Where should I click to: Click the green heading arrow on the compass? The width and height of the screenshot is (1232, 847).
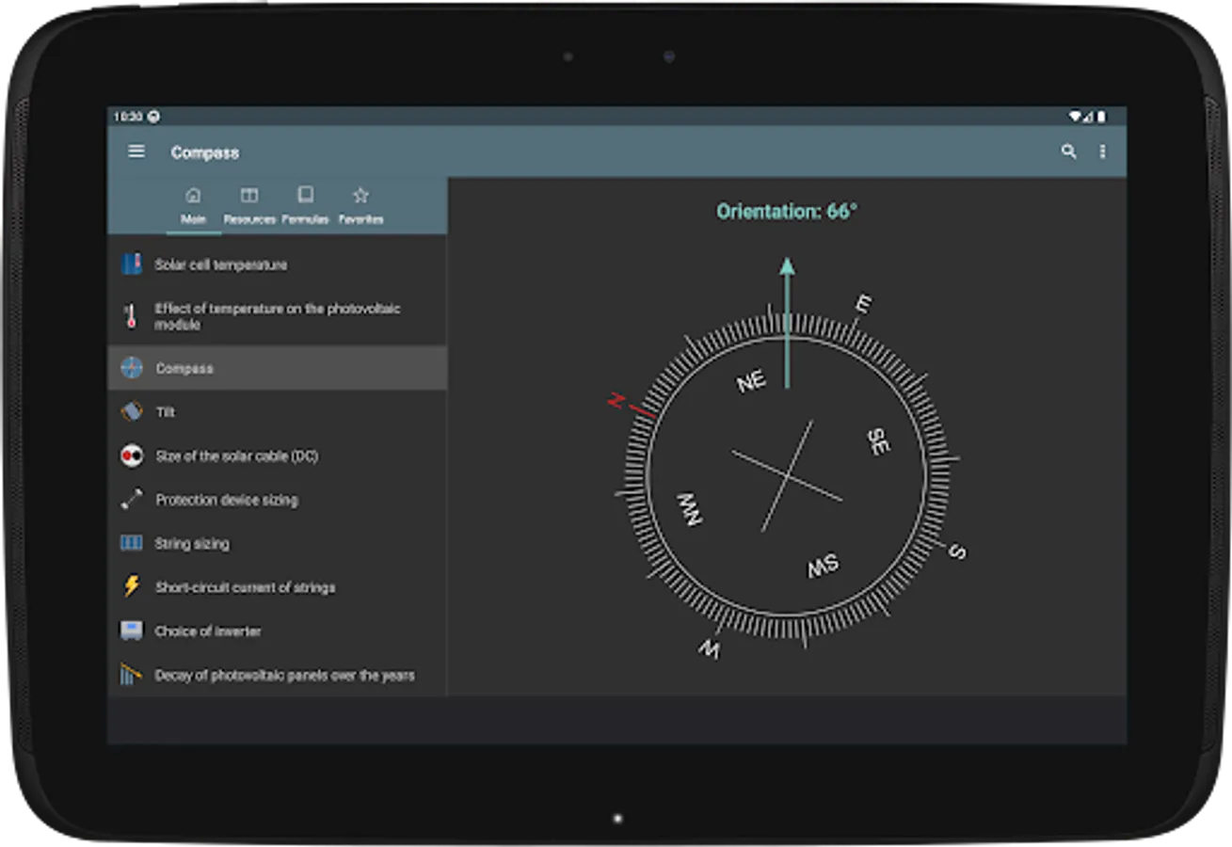click(788, 322)
